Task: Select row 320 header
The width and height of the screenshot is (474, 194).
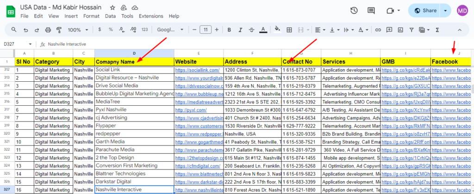Action: [x=7, y=133]
